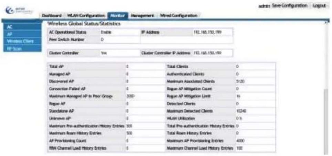Viewport: 332px width, 156px height.
Task: Click Maximum Pre-authentication History Entries label
Action: pos(86,126)
